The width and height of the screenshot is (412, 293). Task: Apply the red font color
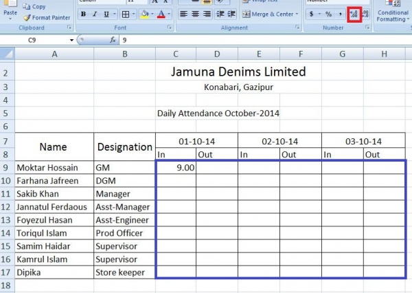click(161, 14)
